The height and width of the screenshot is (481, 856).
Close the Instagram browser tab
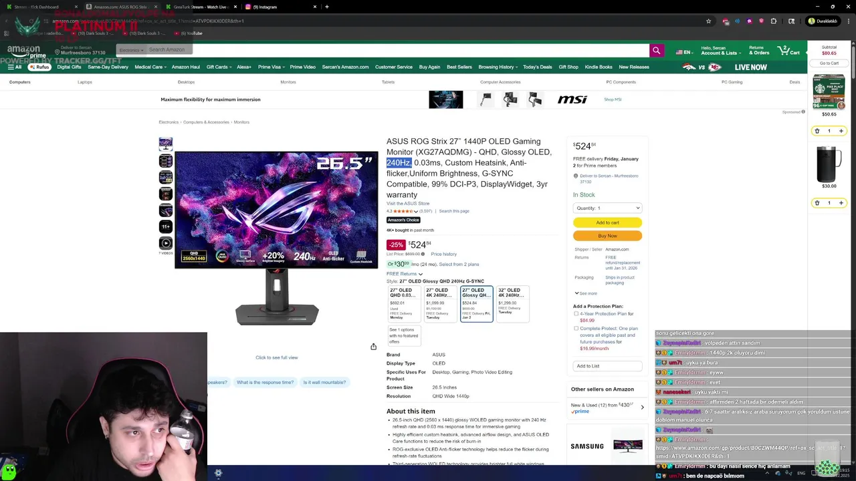[315, 7]
